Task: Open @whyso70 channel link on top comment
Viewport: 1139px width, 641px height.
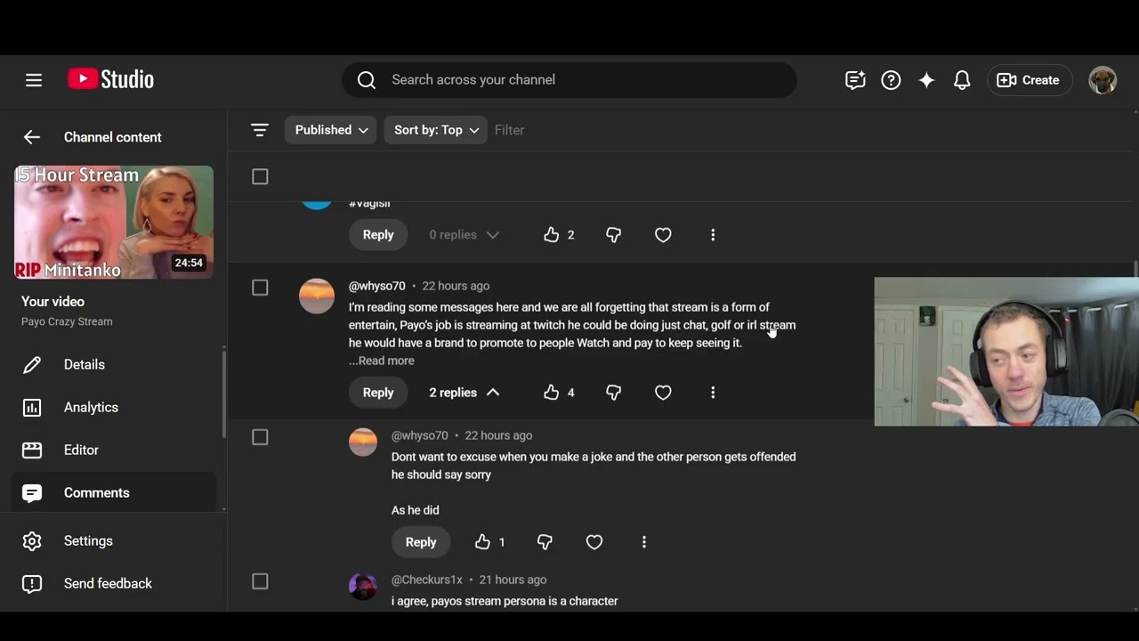Action: coord(377,286)
